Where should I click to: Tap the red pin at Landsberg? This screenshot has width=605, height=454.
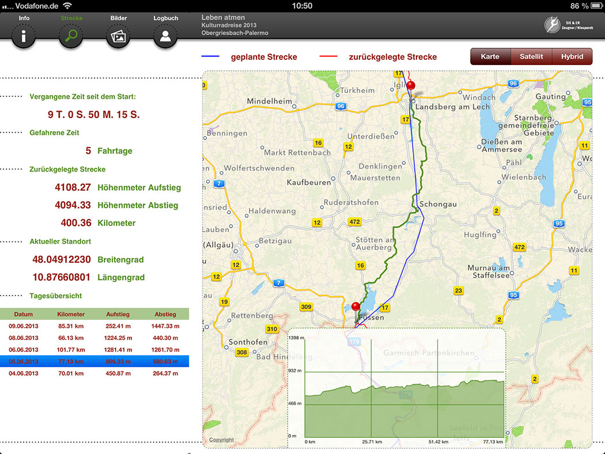(411, 85)
